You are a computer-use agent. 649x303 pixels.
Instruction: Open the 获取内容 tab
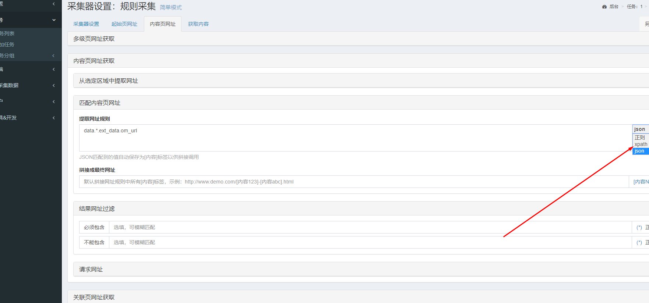(x=198, y=24)
